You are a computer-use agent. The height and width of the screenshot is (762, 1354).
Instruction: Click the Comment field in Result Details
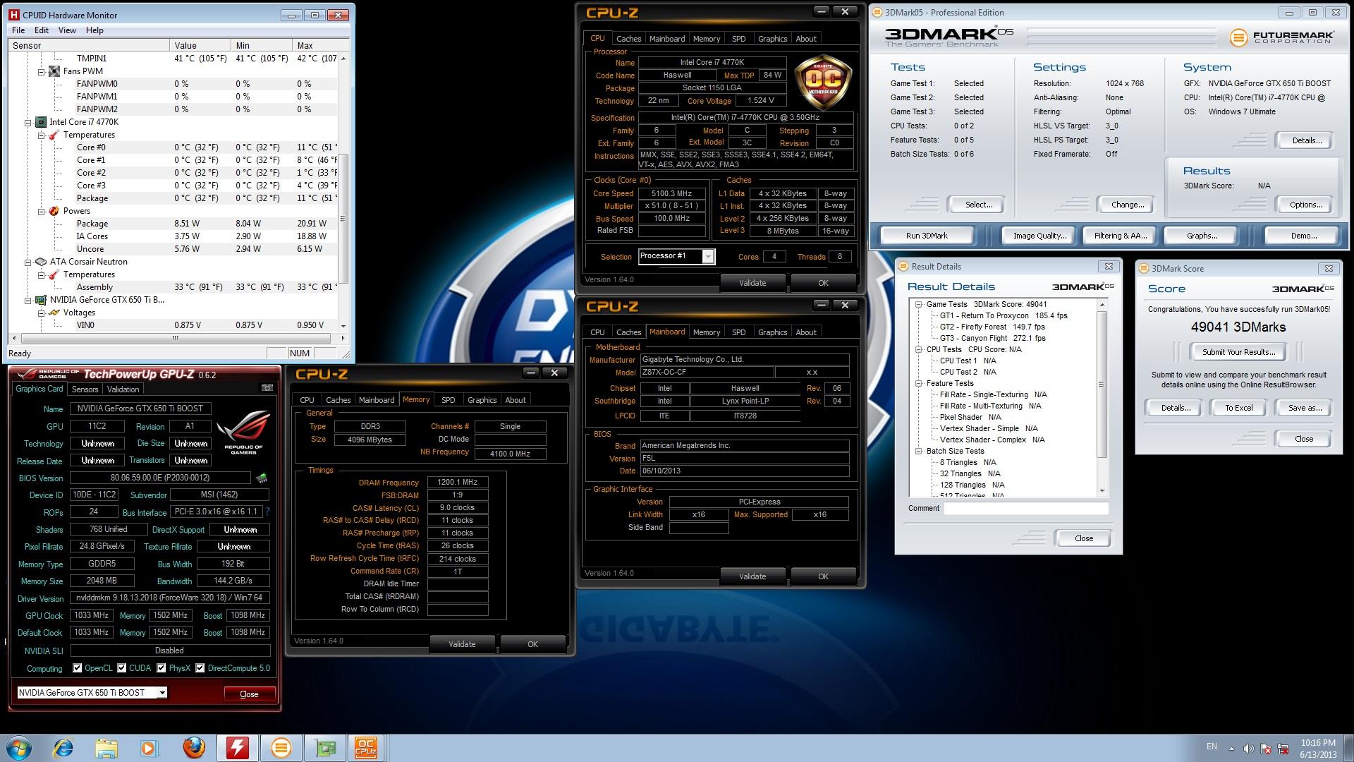(x=1026, y=509)
